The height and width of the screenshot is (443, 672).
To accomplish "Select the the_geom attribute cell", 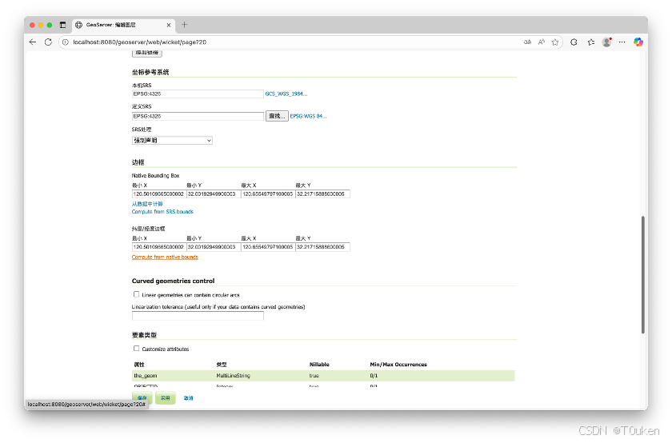I will pos(146,376).
